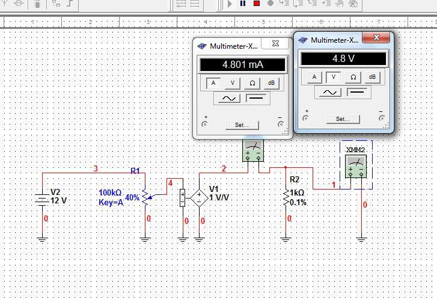Click the 0.1% tolerance label of R2
Screen dimensions: 437x299
coord(298,202)
